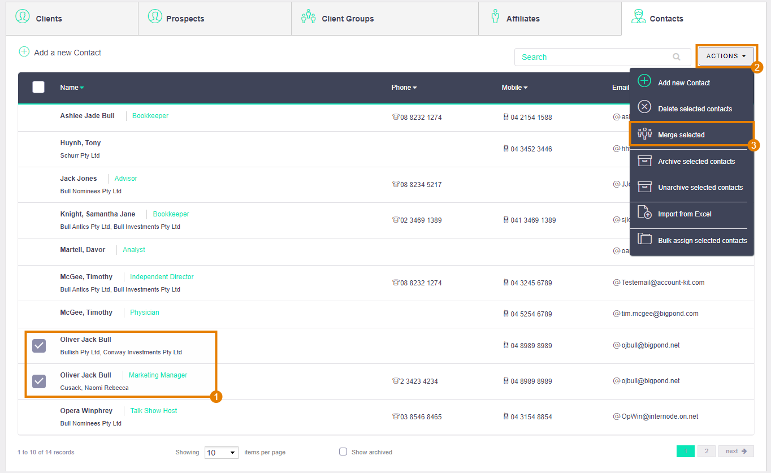Click mobile icon beside 041 3469 1389

point(505,220)
